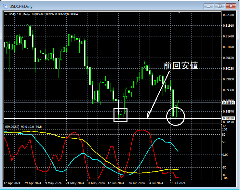Click the 0.89800 price scale value
The height and width of the screenshot is (190, 240).
[x=229, y=79]
